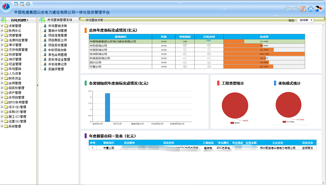Go back with the left arrow icon
The image size is (326, 185).
tap(288, 9)
